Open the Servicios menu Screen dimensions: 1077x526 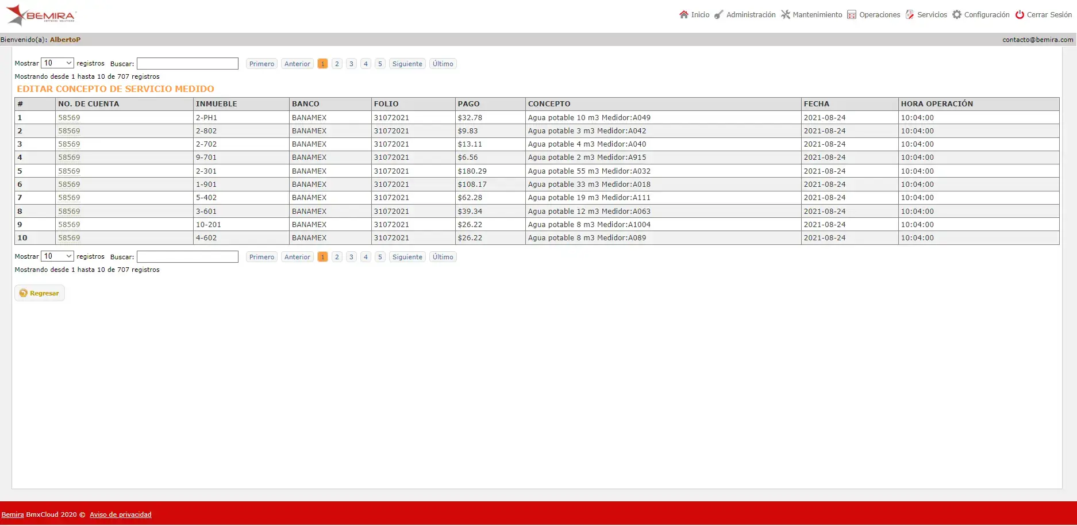[x=932, y=15]
